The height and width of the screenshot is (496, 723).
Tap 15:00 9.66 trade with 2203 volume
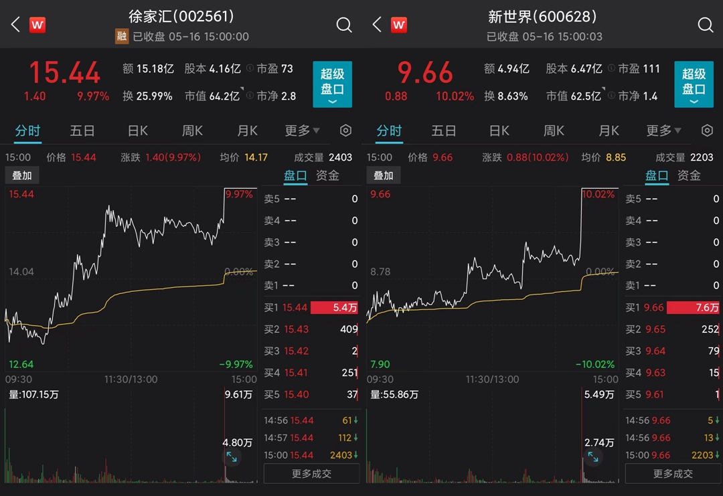click(672, 455)
